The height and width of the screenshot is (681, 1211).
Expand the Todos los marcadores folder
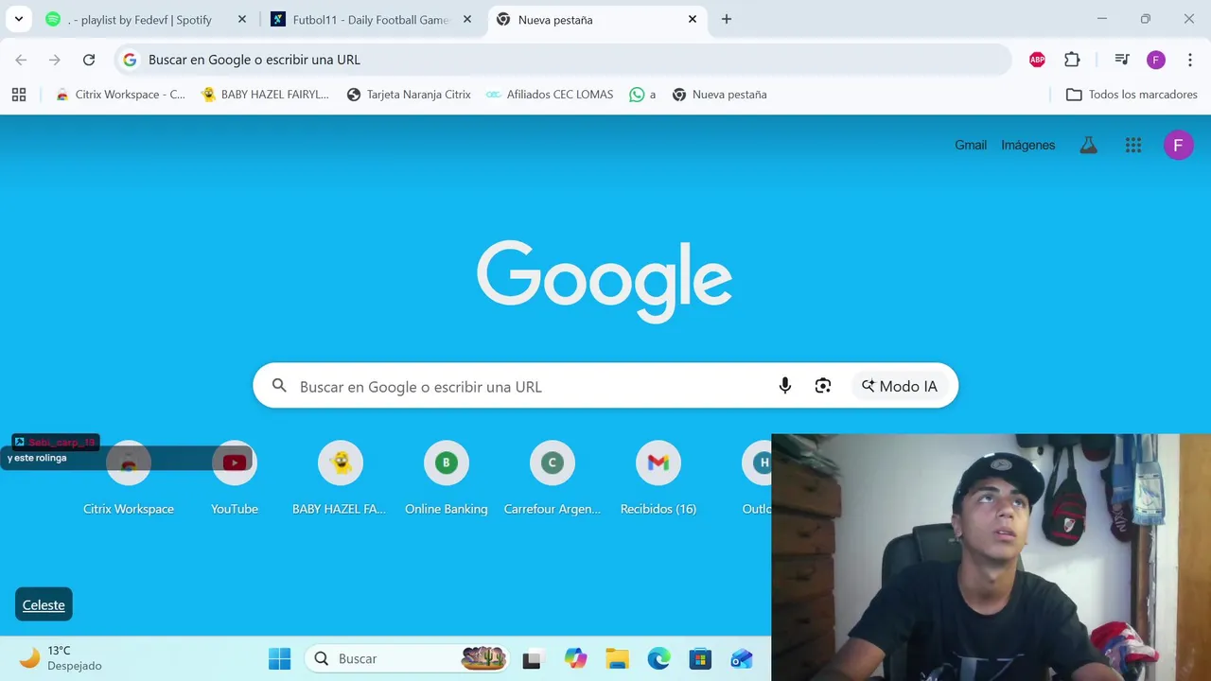click(1132, 95)
